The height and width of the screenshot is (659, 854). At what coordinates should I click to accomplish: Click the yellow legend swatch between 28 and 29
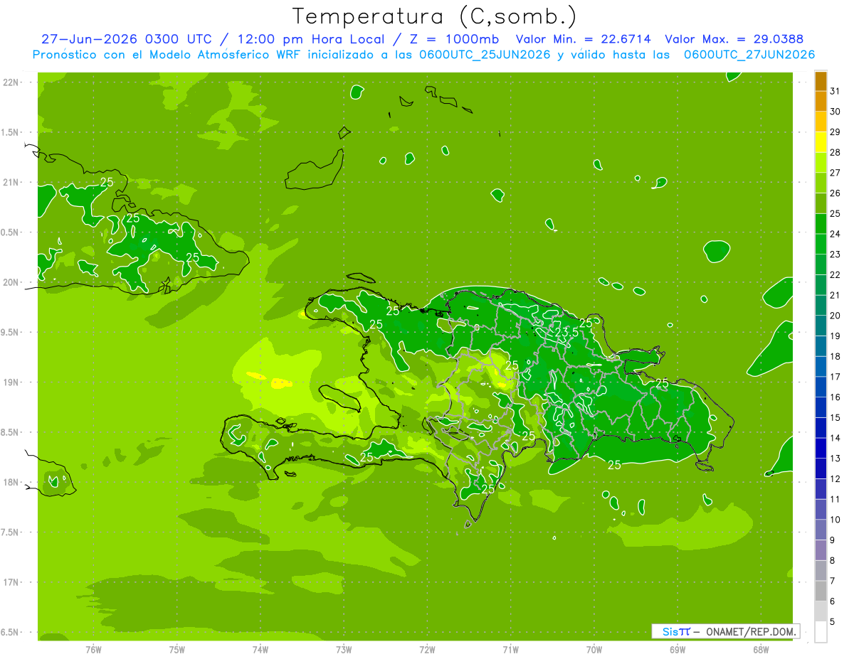pos(821,142)
